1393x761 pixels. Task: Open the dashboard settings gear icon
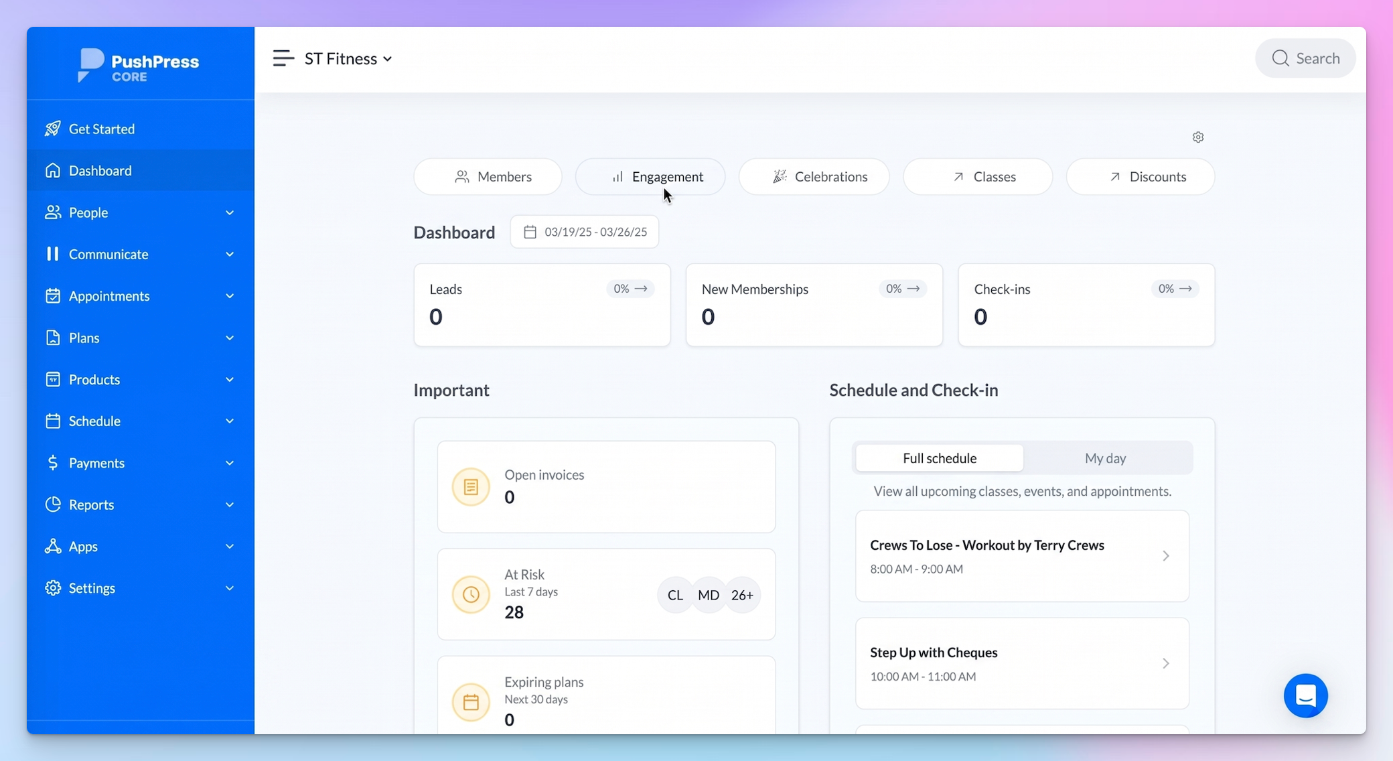pos(1198,137)
